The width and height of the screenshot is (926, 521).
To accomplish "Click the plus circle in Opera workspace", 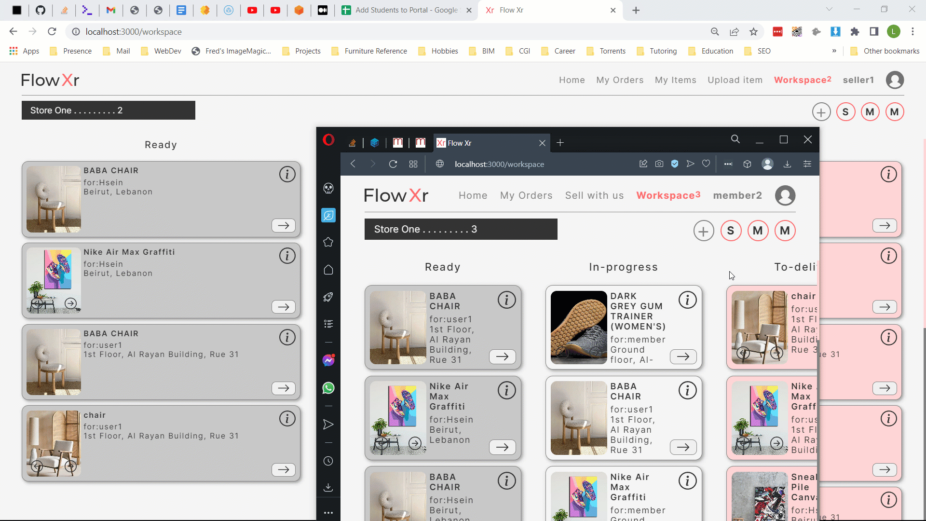I will click(x=703, y=231).
